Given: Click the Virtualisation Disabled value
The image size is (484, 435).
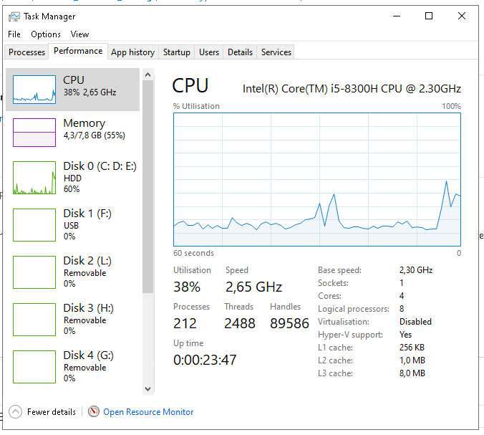Looking at the screenshot, I should coord(415,322).
